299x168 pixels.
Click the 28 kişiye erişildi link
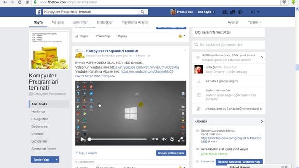point(86,153)
